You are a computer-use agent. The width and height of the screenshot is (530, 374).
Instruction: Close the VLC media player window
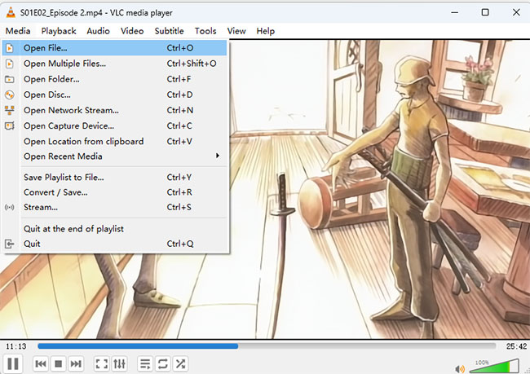pos(516,12)
